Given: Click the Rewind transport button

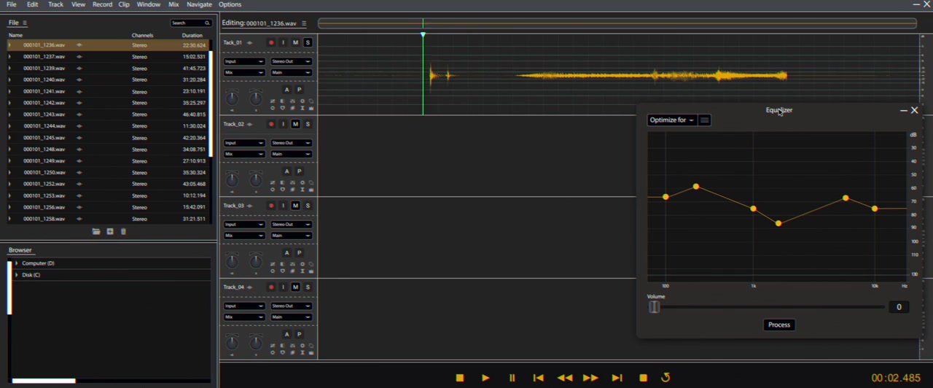Looking at the screenshot, I should [x=564, y=378].
